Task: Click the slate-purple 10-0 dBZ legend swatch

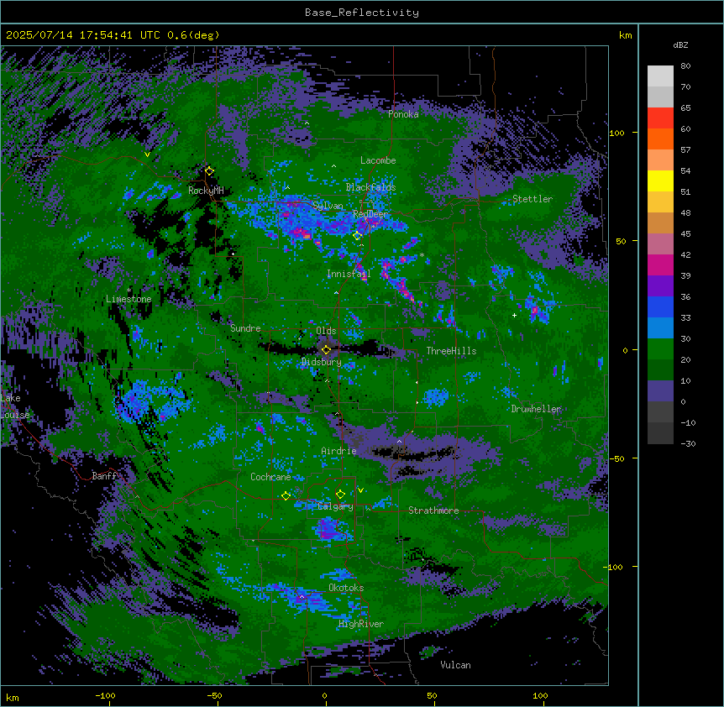Action: [660, 391]
